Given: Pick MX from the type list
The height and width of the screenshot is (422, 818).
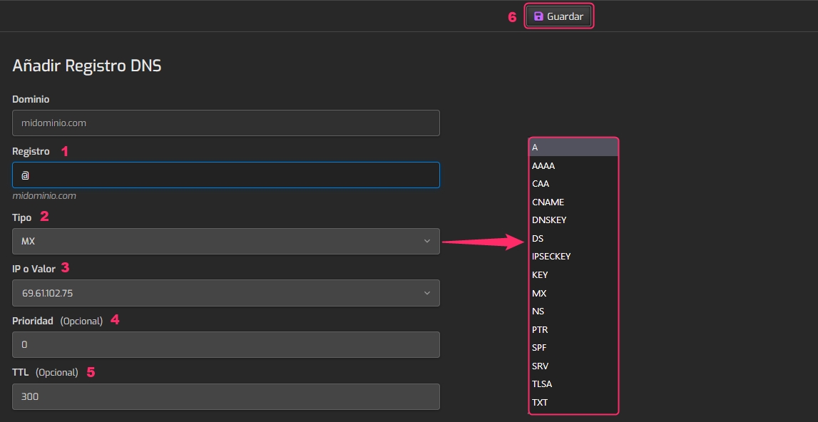Looking at the screenshot, I should point(574,293).
